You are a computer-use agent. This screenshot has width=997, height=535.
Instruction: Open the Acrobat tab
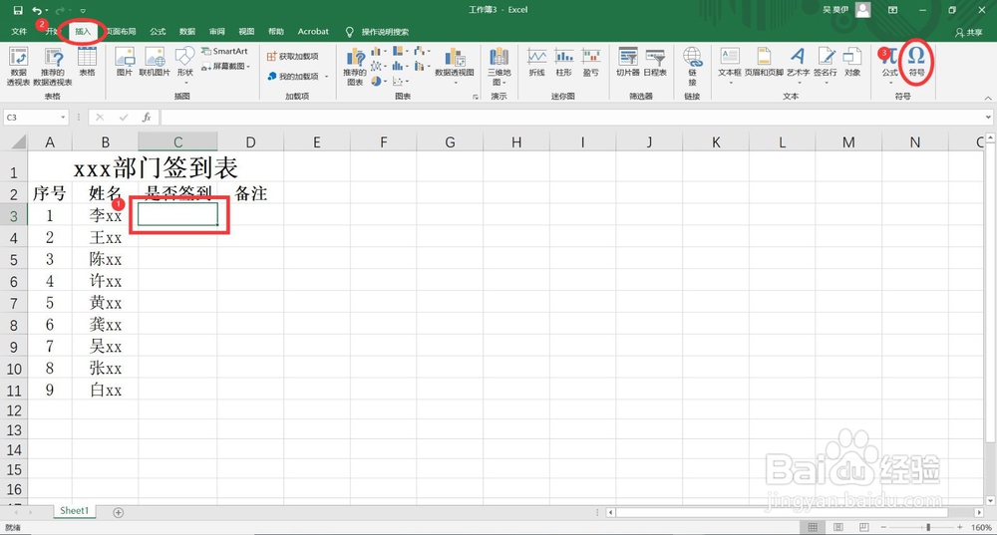tap(313, 31)
